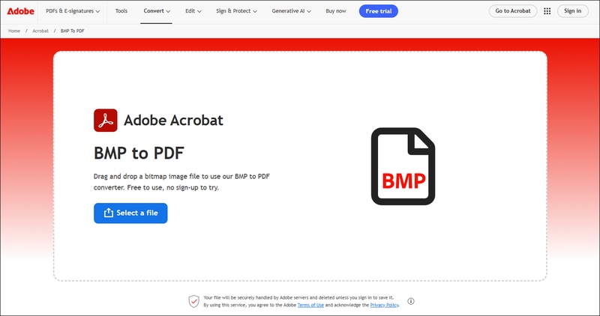600x316 pixels.
Task: Click the Sign in button
Action: pos(572,11)
